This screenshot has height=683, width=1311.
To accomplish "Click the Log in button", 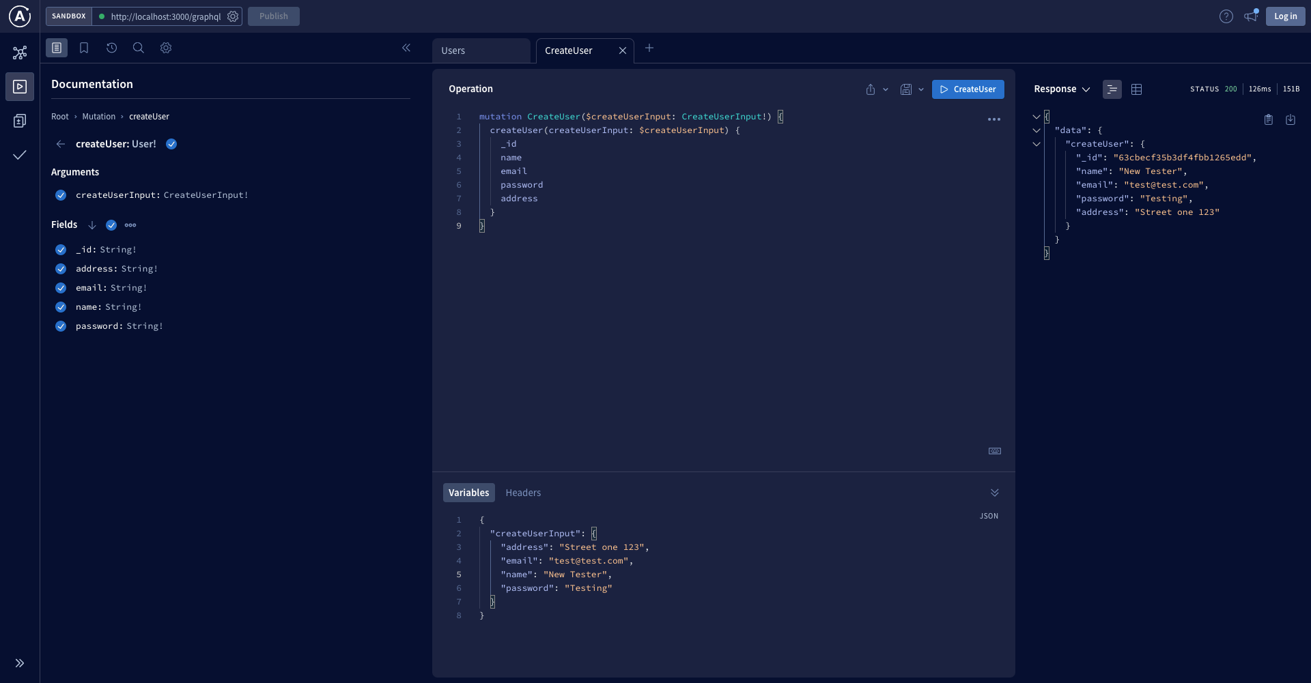I will click(1285, 16).
